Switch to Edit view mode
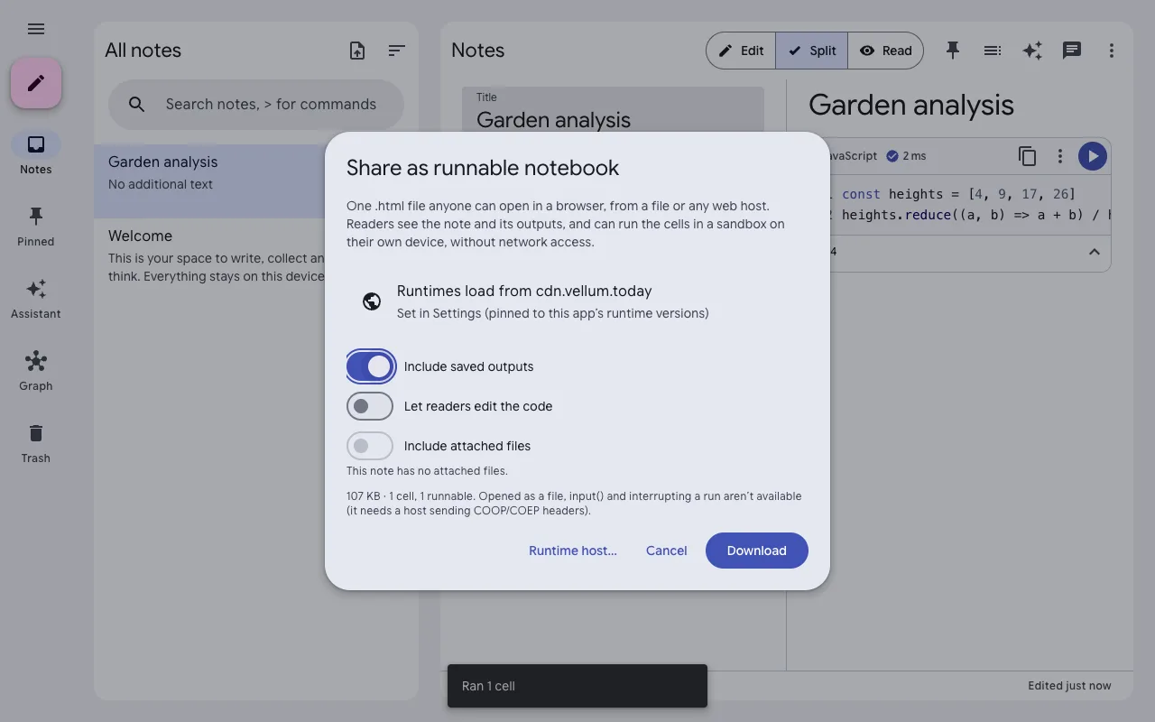 pyautogui.click(x=741, y=51)
